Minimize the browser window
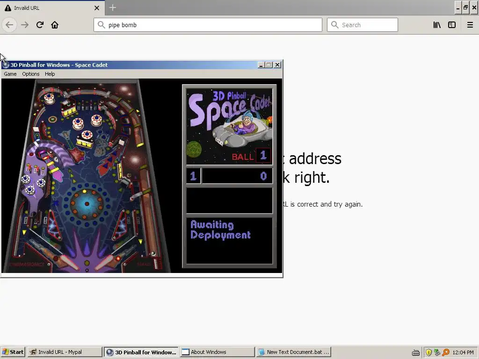 pyautogui.click(x=457, y=8)
